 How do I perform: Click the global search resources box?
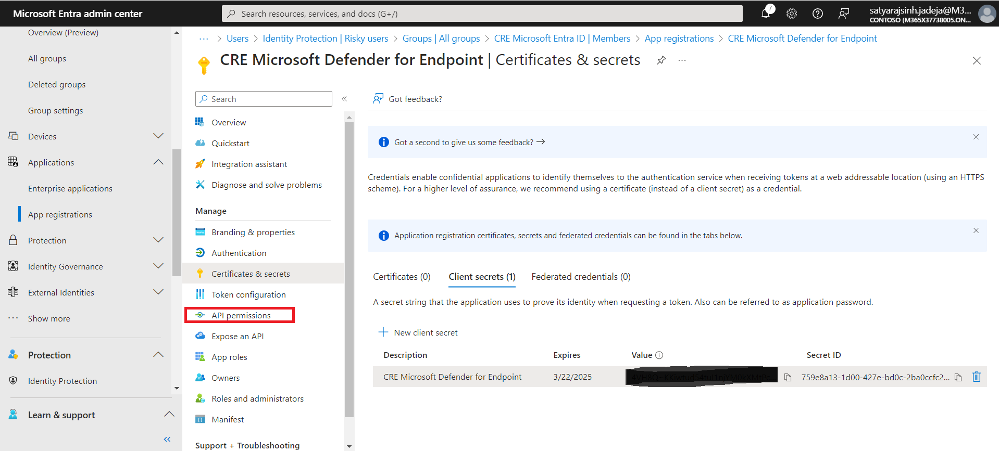482,14
